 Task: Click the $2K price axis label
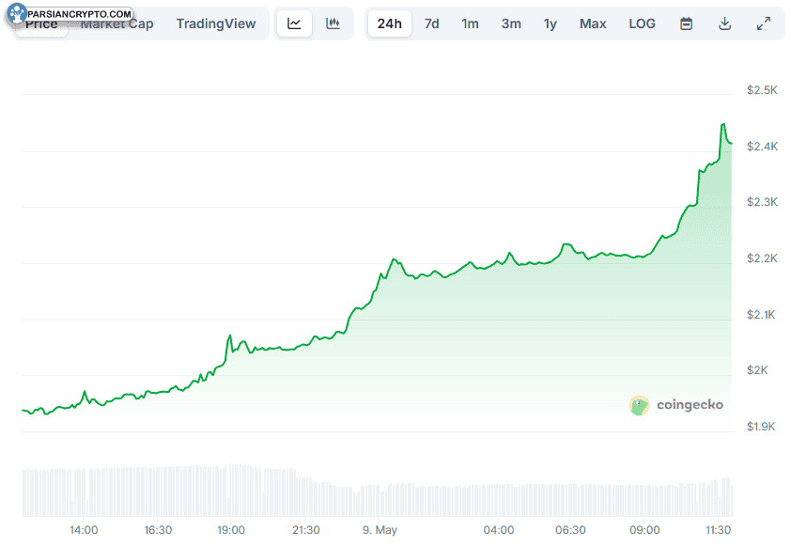757,370
